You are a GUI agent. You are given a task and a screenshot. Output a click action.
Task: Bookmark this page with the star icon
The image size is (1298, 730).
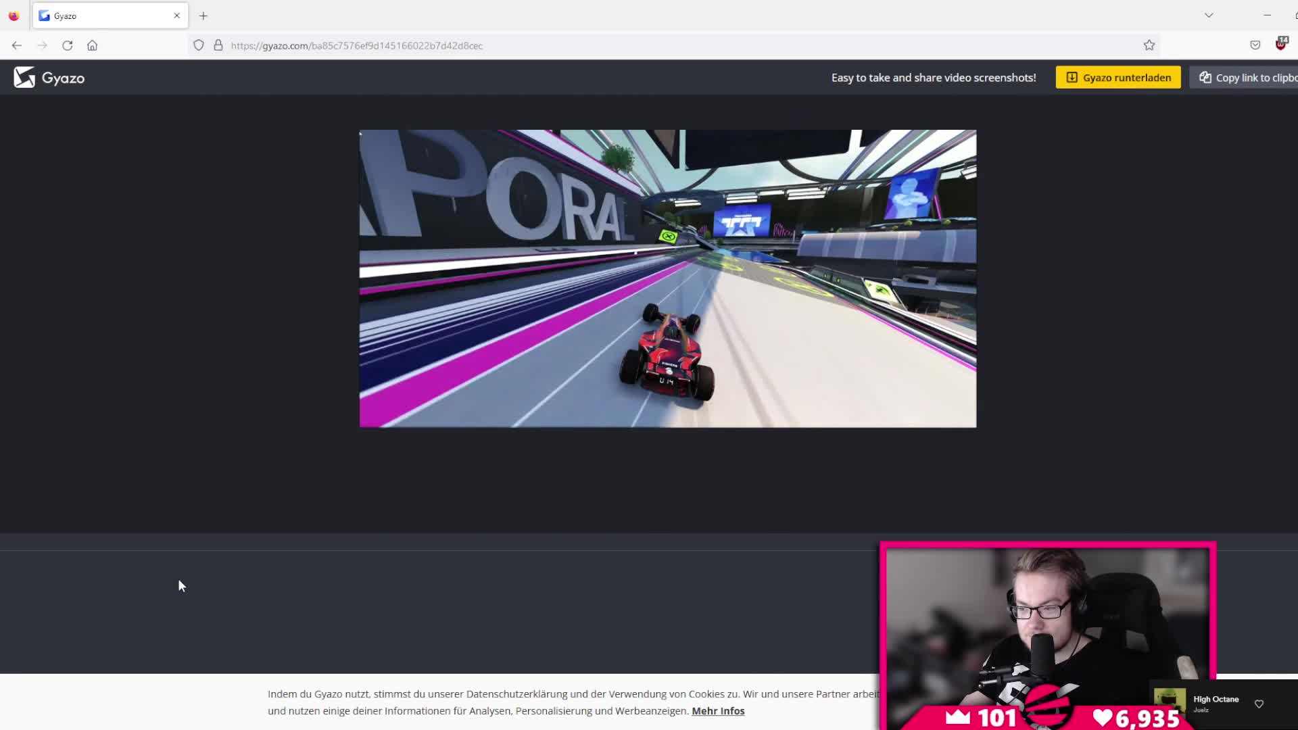(1149, 45)
